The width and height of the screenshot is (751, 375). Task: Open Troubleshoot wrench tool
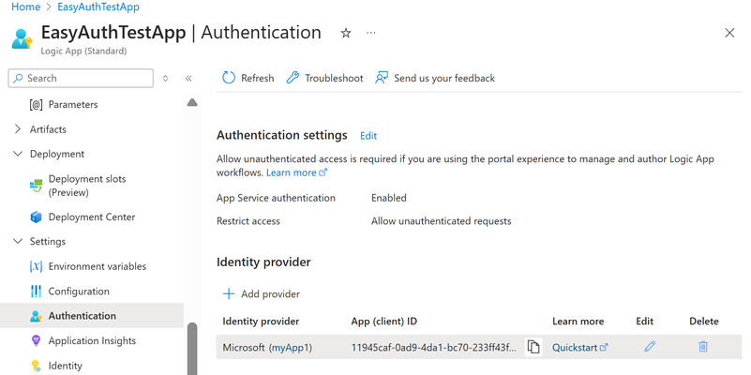click(293, 78)
